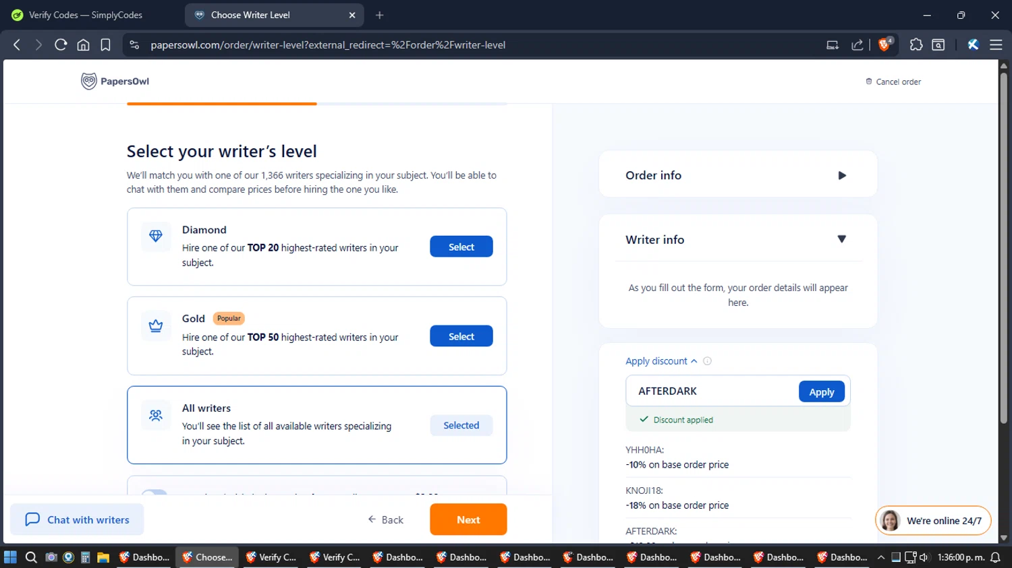The height and width of the screenshot is (568, 1012).
Task: Click the Diamond level gem icon
Action: point(156,236)
